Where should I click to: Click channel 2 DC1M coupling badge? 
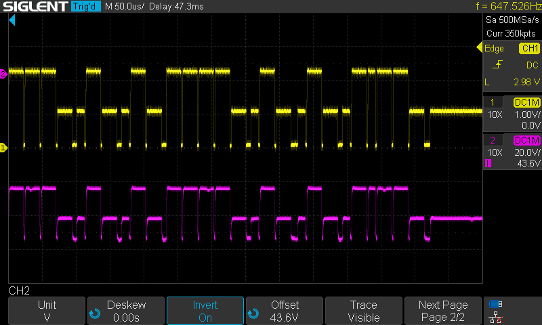click(x=526, y=140)
